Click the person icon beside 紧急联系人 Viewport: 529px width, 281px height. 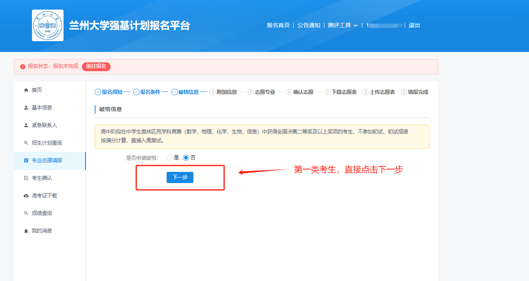point(26,125)
